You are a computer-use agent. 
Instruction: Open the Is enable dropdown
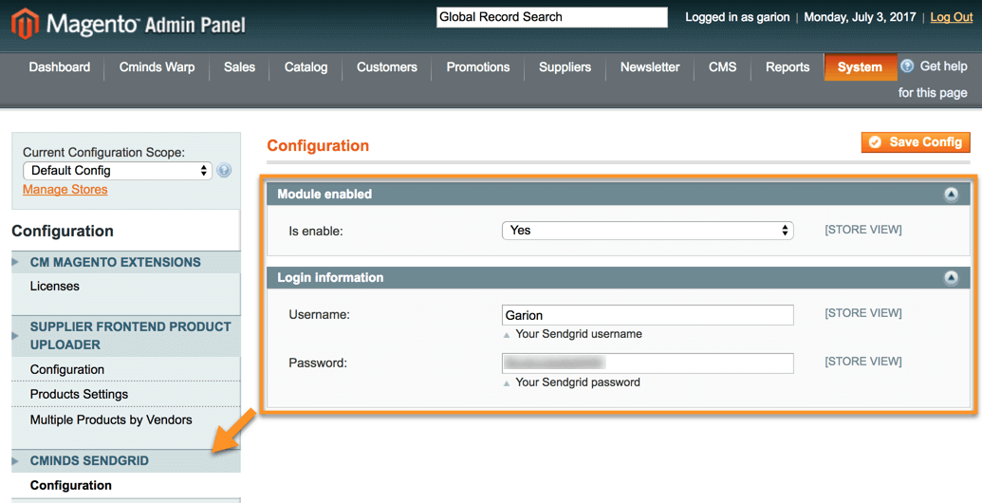tap(647, 231)
